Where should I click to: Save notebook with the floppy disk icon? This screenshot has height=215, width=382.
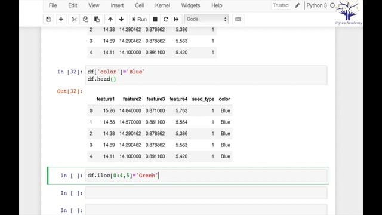click(x=48, y=19)
